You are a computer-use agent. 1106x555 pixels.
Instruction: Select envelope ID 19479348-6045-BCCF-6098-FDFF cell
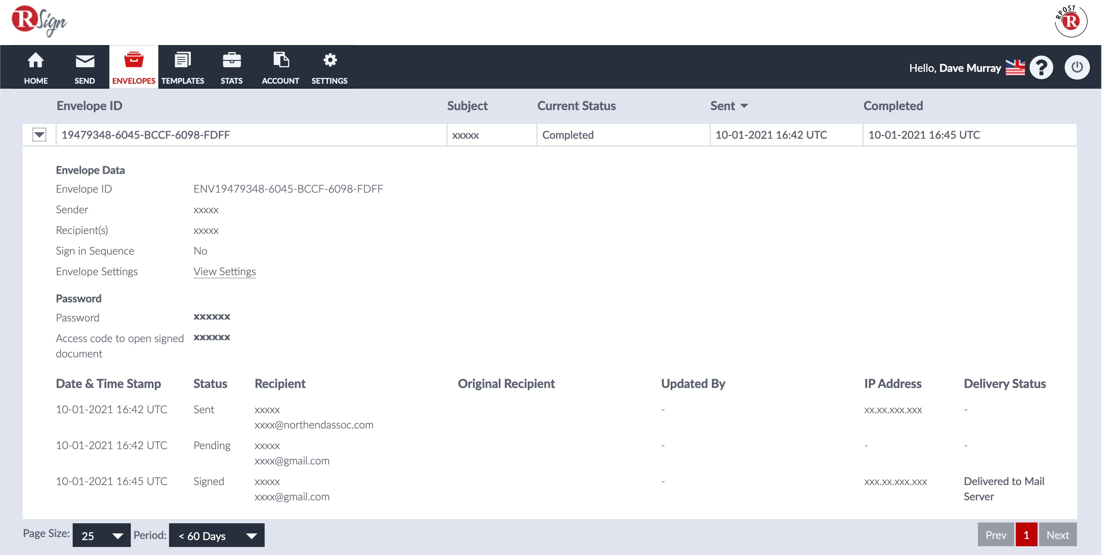pyautogui.click(x=251, y=135)
